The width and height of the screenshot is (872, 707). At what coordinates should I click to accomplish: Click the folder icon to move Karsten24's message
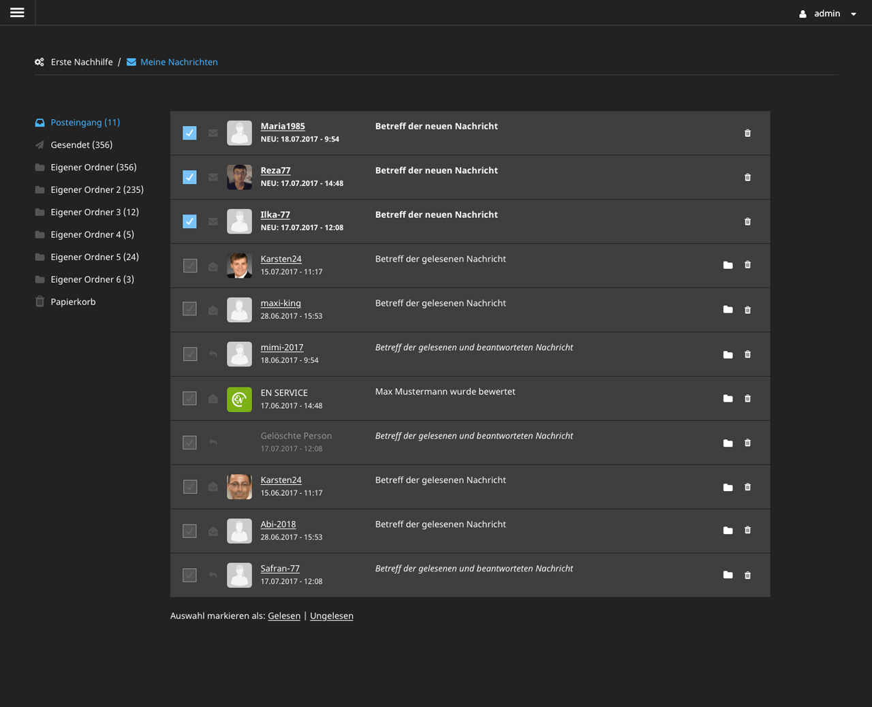[x=728, y=265]
